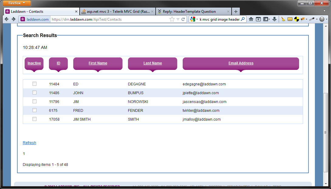This screenshot has height=189, width=331.
Task: Open the Google search engine dropdown
Action: (194, 19)
